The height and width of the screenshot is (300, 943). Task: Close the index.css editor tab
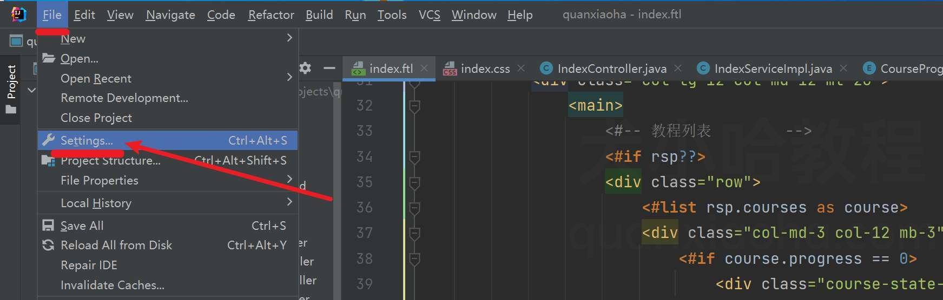[x=521, y=68]
